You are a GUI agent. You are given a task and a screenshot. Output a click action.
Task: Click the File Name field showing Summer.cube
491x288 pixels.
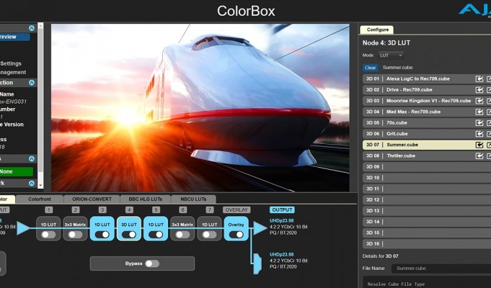[441, 269]
